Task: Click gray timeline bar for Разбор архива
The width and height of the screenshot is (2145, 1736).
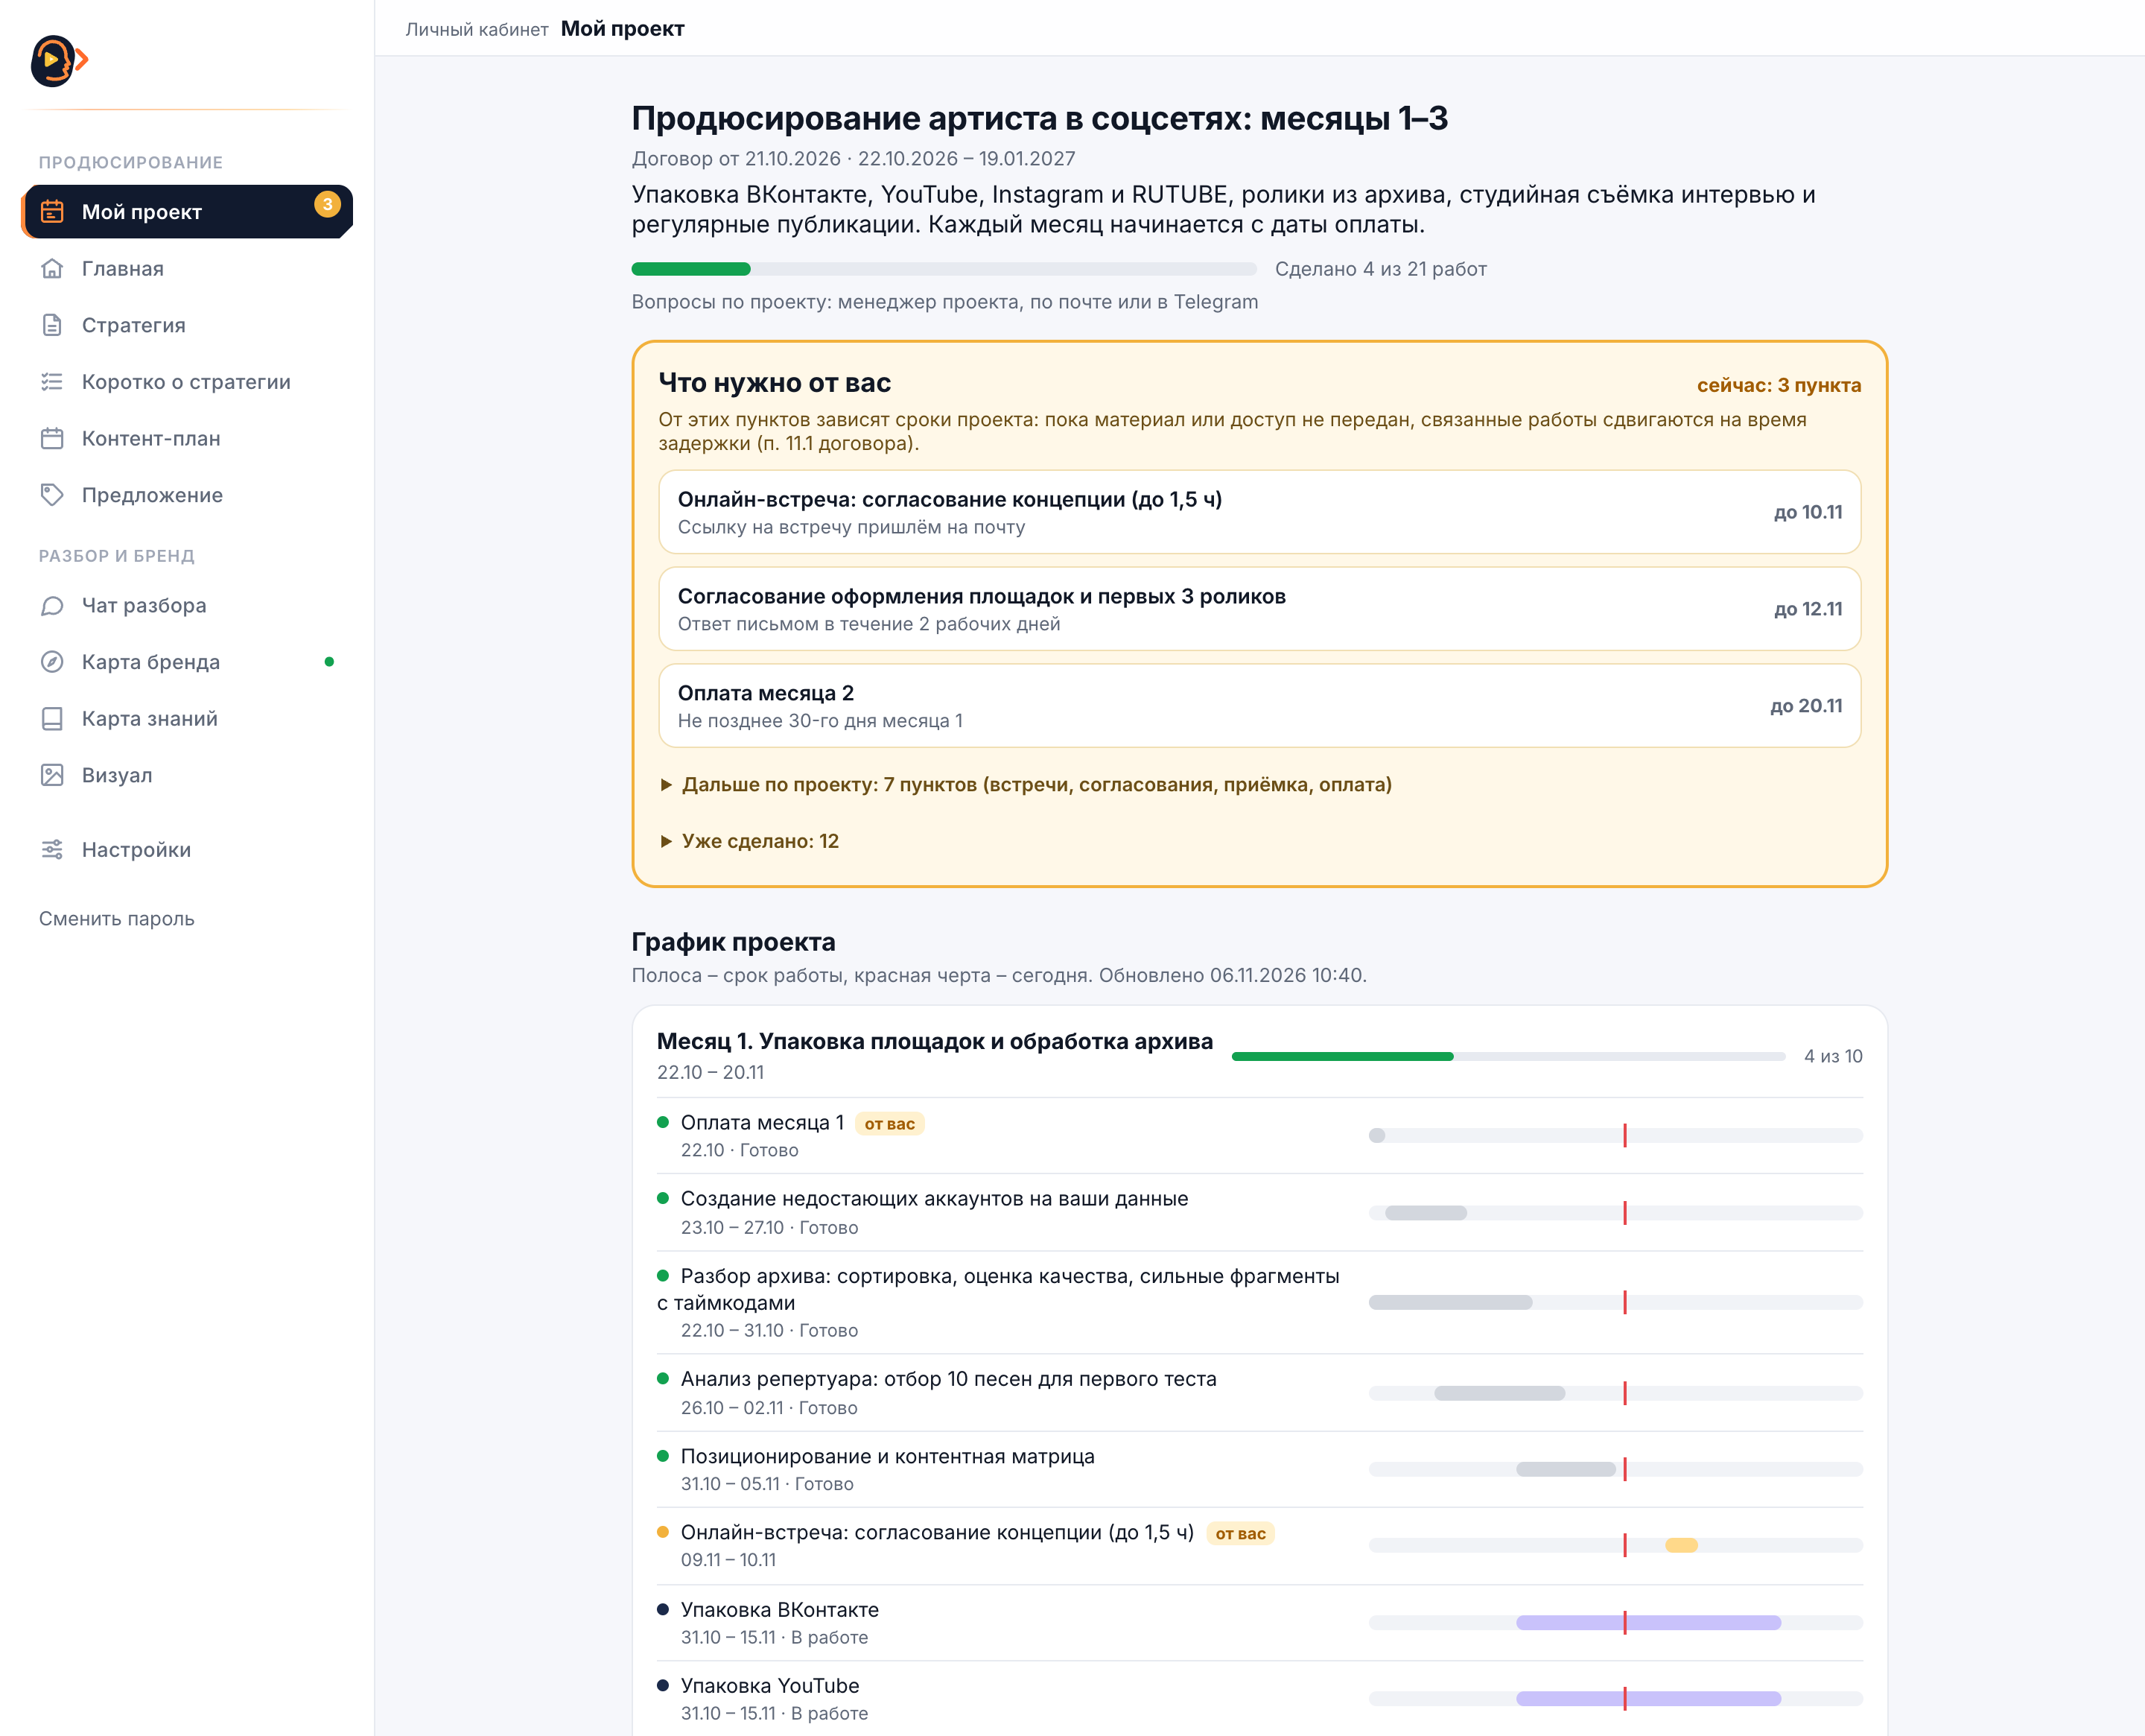Action: tap(1450, 1302)
